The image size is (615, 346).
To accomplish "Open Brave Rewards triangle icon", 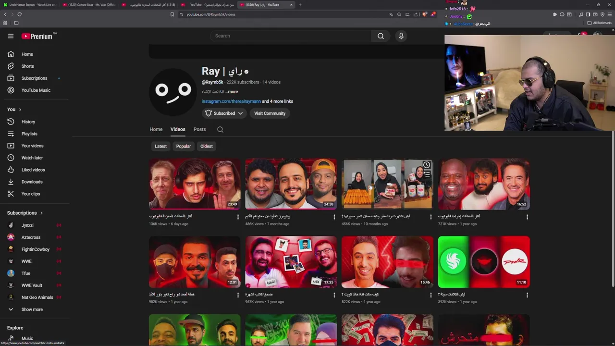I will point(433,14).
